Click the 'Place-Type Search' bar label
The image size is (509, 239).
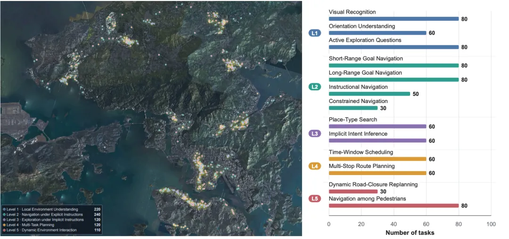point(353,120)
